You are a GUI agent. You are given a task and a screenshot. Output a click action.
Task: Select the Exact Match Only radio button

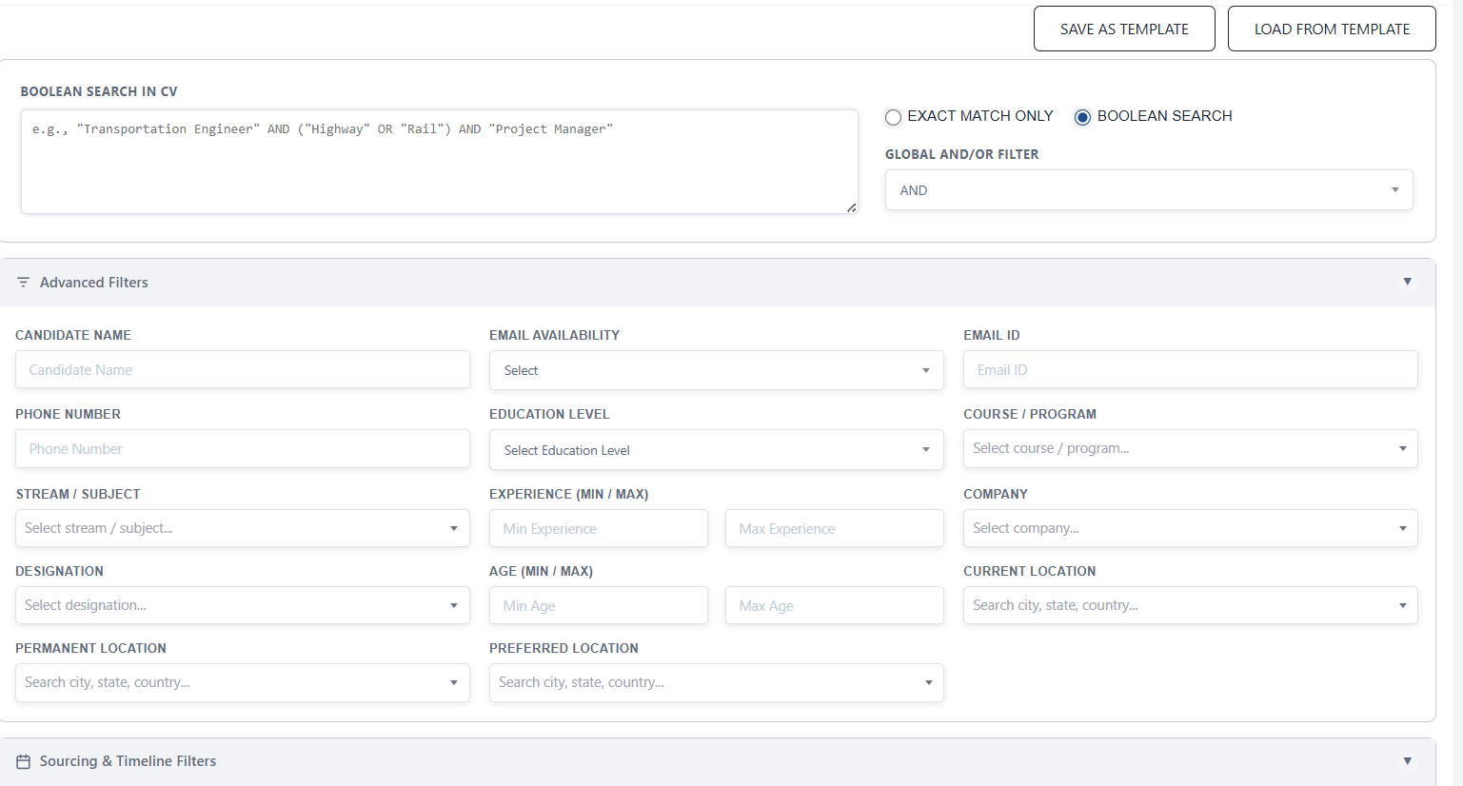(893, 117)
